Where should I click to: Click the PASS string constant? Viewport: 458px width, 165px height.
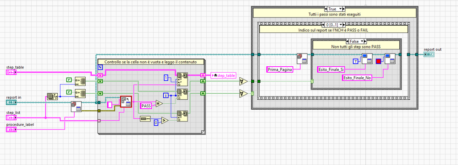click(146, 106)
